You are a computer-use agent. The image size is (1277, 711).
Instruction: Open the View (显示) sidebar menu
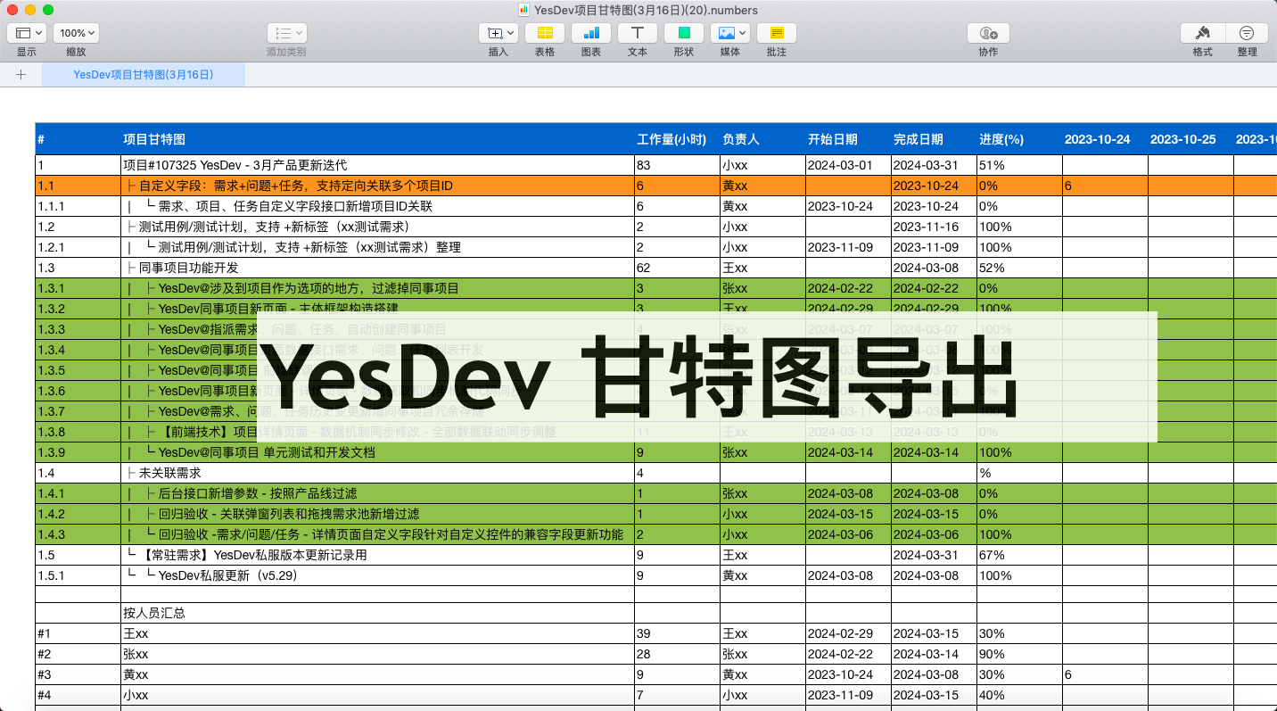27,33
